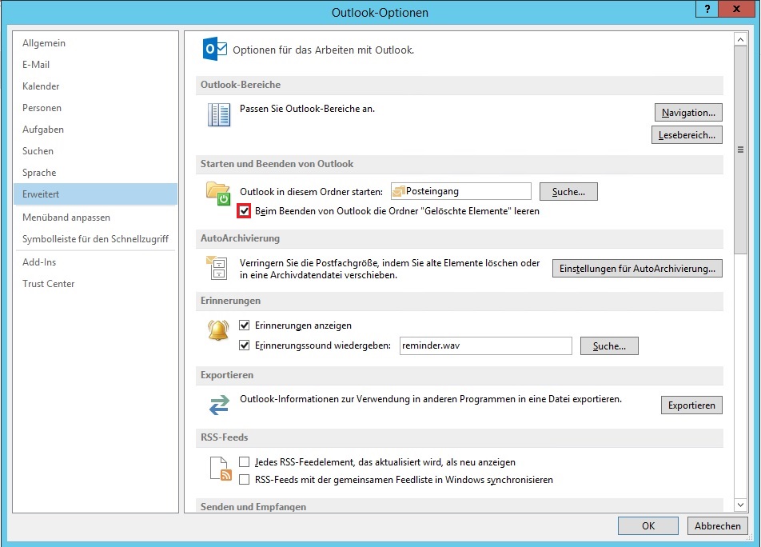761x547 pixels.
Task: Click the "Outlook-Bereiche" section heading
Action: point(241,85)
